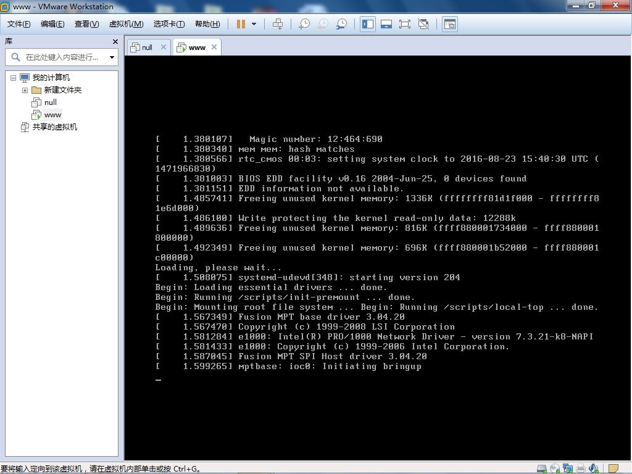Minimize the VMware Workstation window
The width and height of the screenshot is (632, 474).
tap(576, 5)
